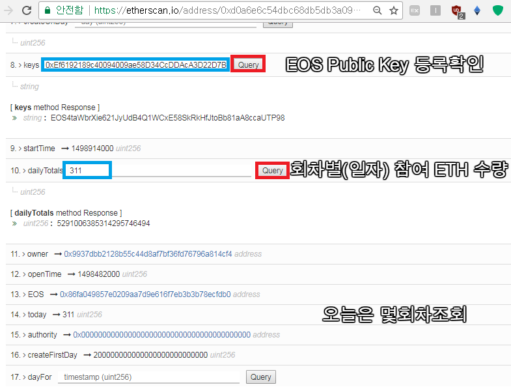This screenshot has width=511, height=387.
Task: Click the '16. > createFirstDay' label
Action: [x=44, y=355]
